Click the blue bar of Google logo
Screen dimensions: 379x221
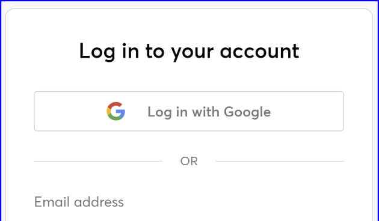coord(121,112)
